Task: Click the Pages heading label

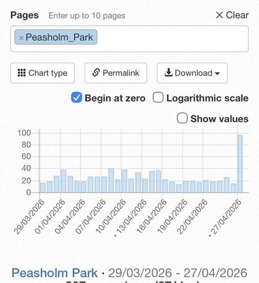Action: click(24, 15)
